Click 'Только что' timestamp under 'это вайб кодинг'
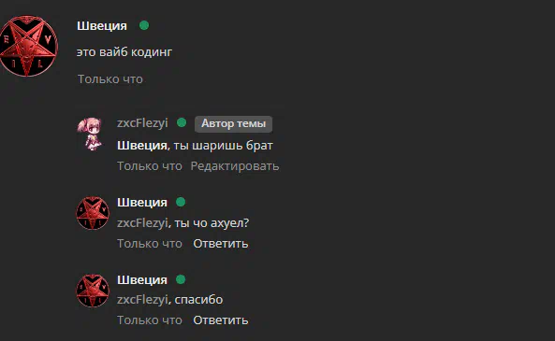The image size is (555, 341). 110,78
